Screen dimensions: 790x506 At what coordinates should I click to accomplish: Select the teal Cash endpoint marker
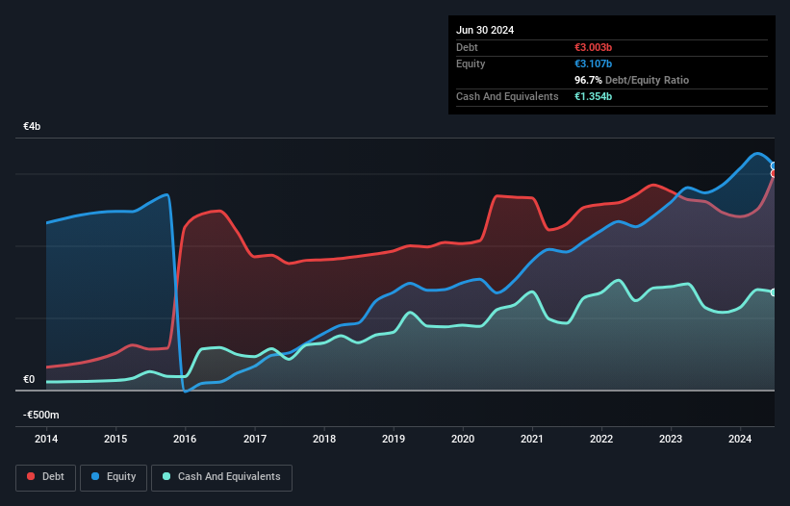[774, 292]
